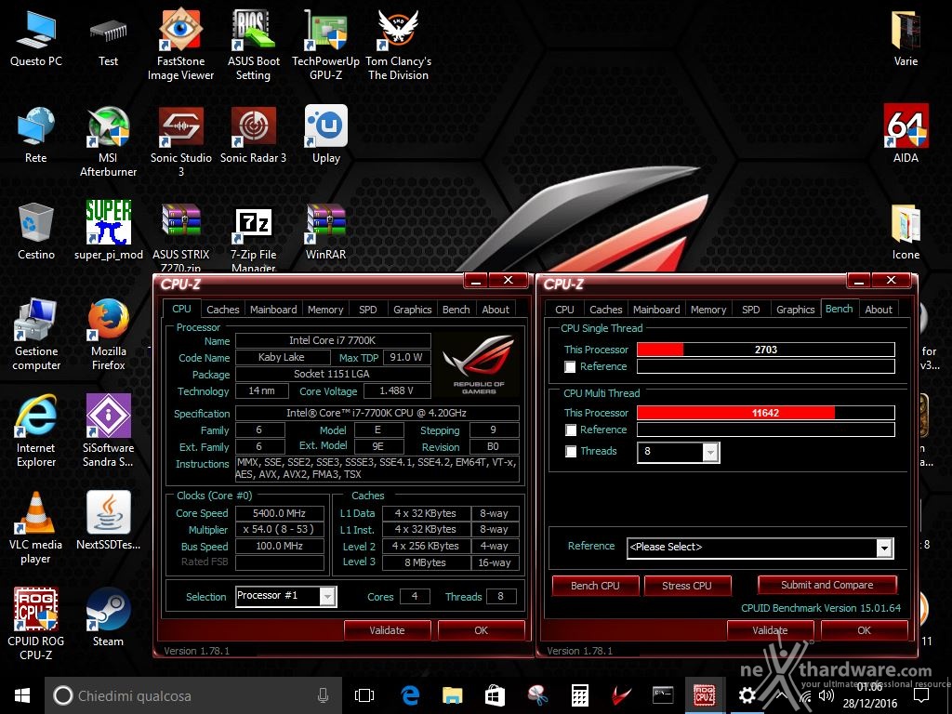Open SPD tab in right CPU-Z window
Screen dimensions: 952x714
(x=750, y=310)
